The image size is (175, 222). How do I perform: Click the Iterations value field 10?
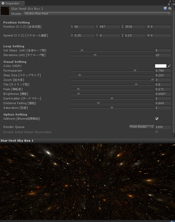(x=163, y=55)
